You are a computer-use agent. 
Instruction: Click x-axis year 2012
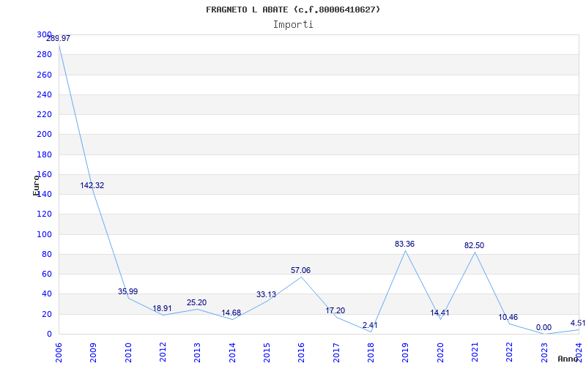tap(163, 352)
